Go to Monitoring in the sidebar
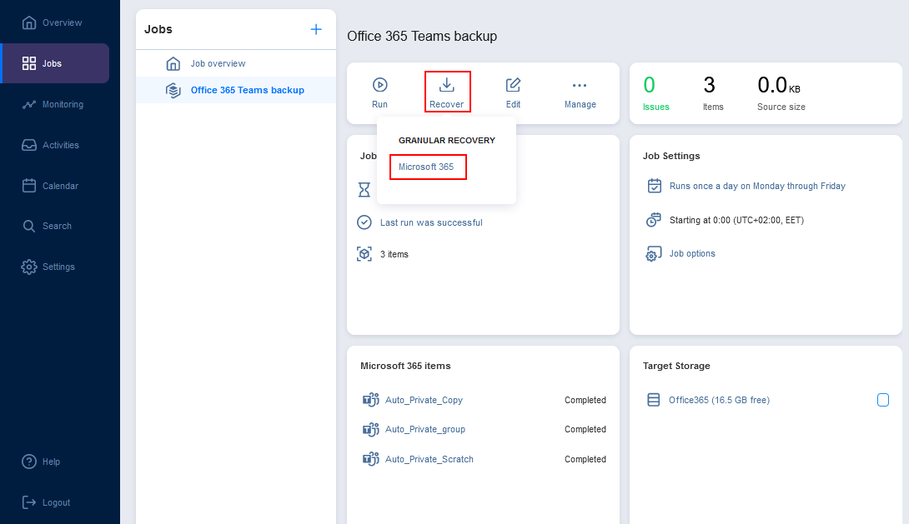909x524 pixels. point(53,104)
